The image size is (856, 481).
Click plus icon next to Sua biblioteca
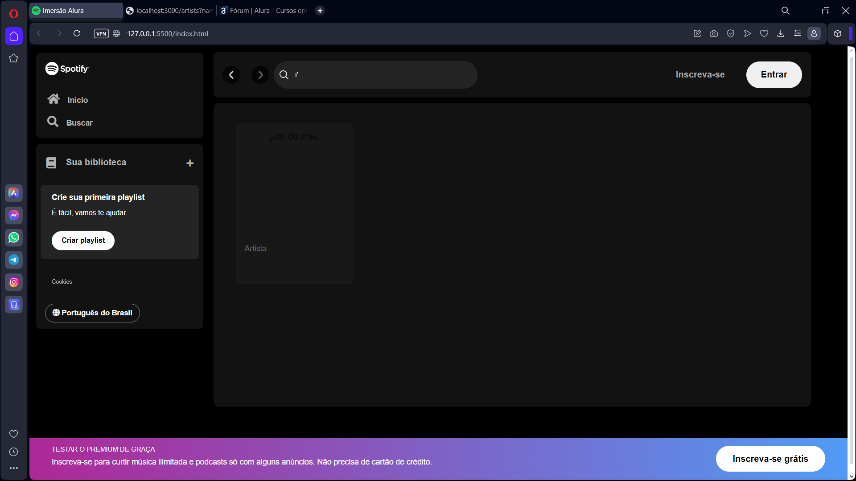click(x=190, y=163)
